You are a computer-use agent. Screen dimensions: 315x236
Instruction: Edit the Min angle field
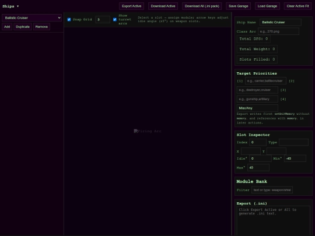(295, 158)
